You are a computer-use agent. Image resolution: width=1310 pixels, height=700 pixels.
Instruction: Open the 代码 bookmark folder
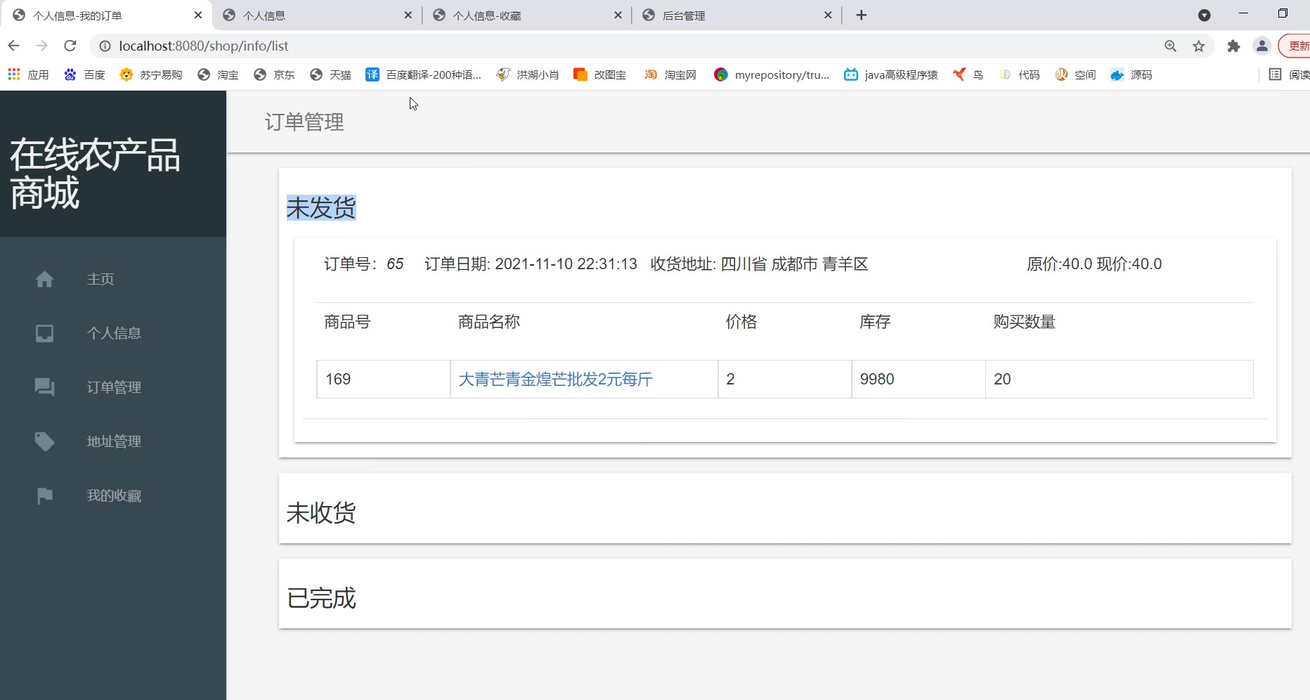(1019, 74)
